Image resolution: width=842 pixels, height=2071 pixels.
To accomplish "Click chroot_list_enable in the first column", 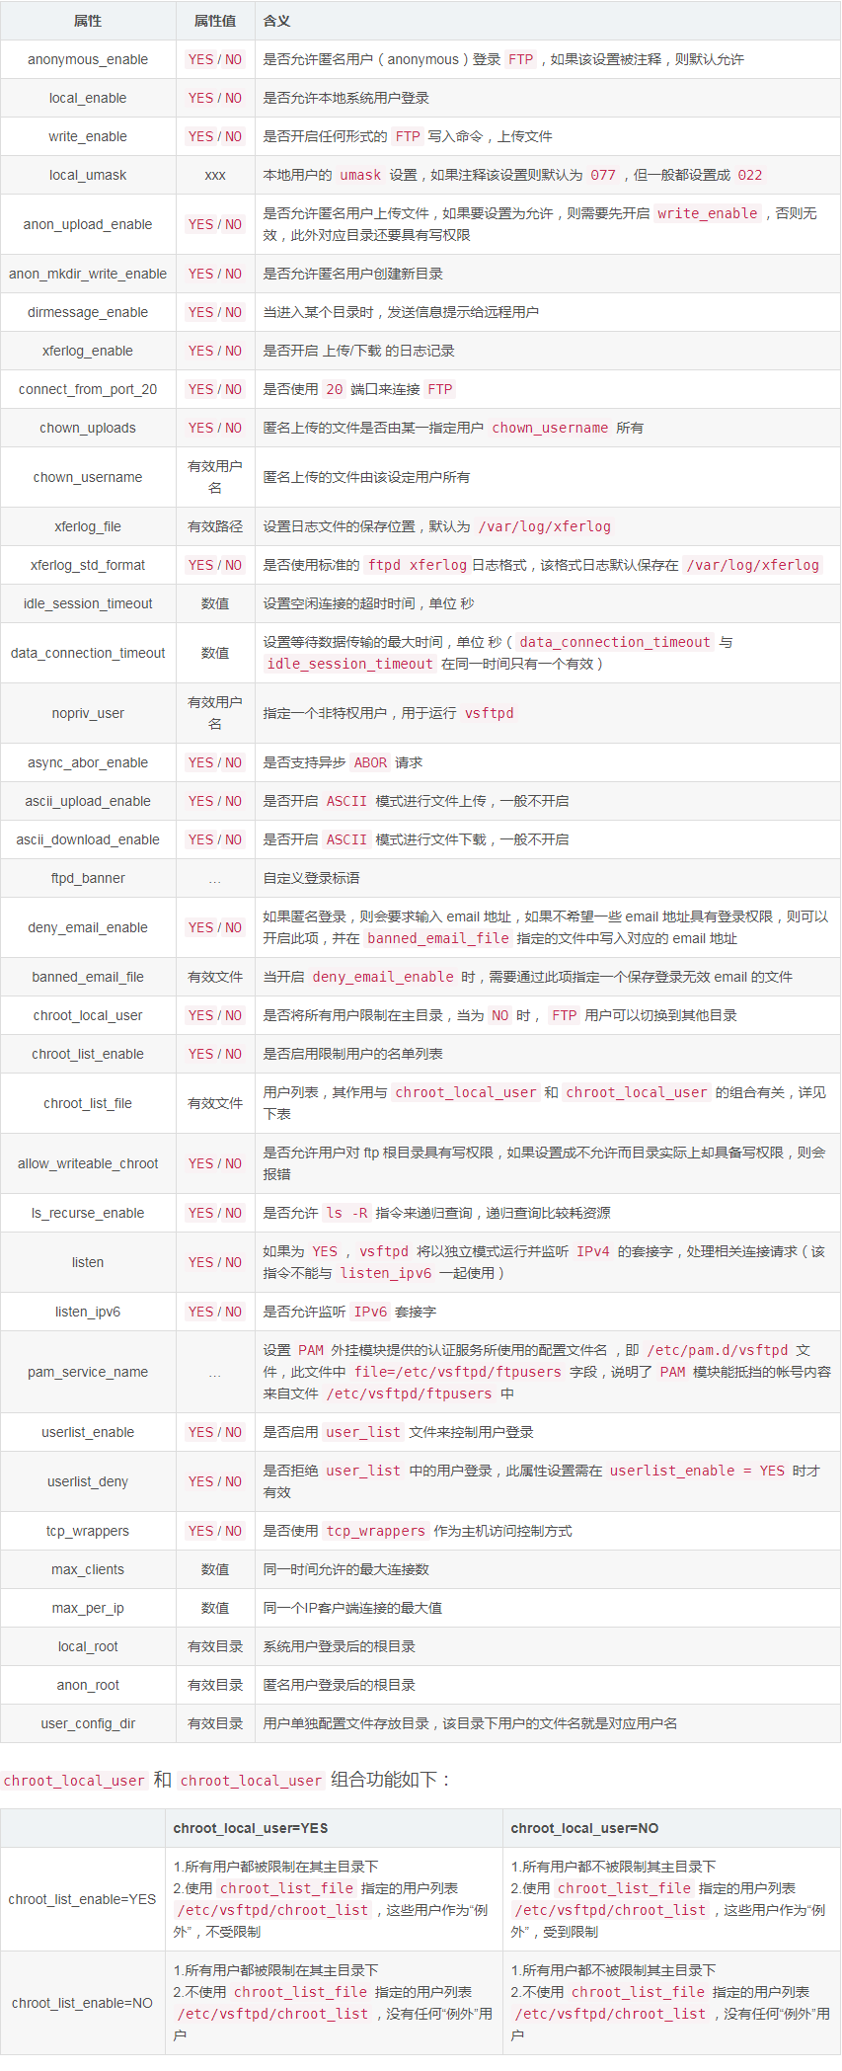I will click(x=88, y=1054).
